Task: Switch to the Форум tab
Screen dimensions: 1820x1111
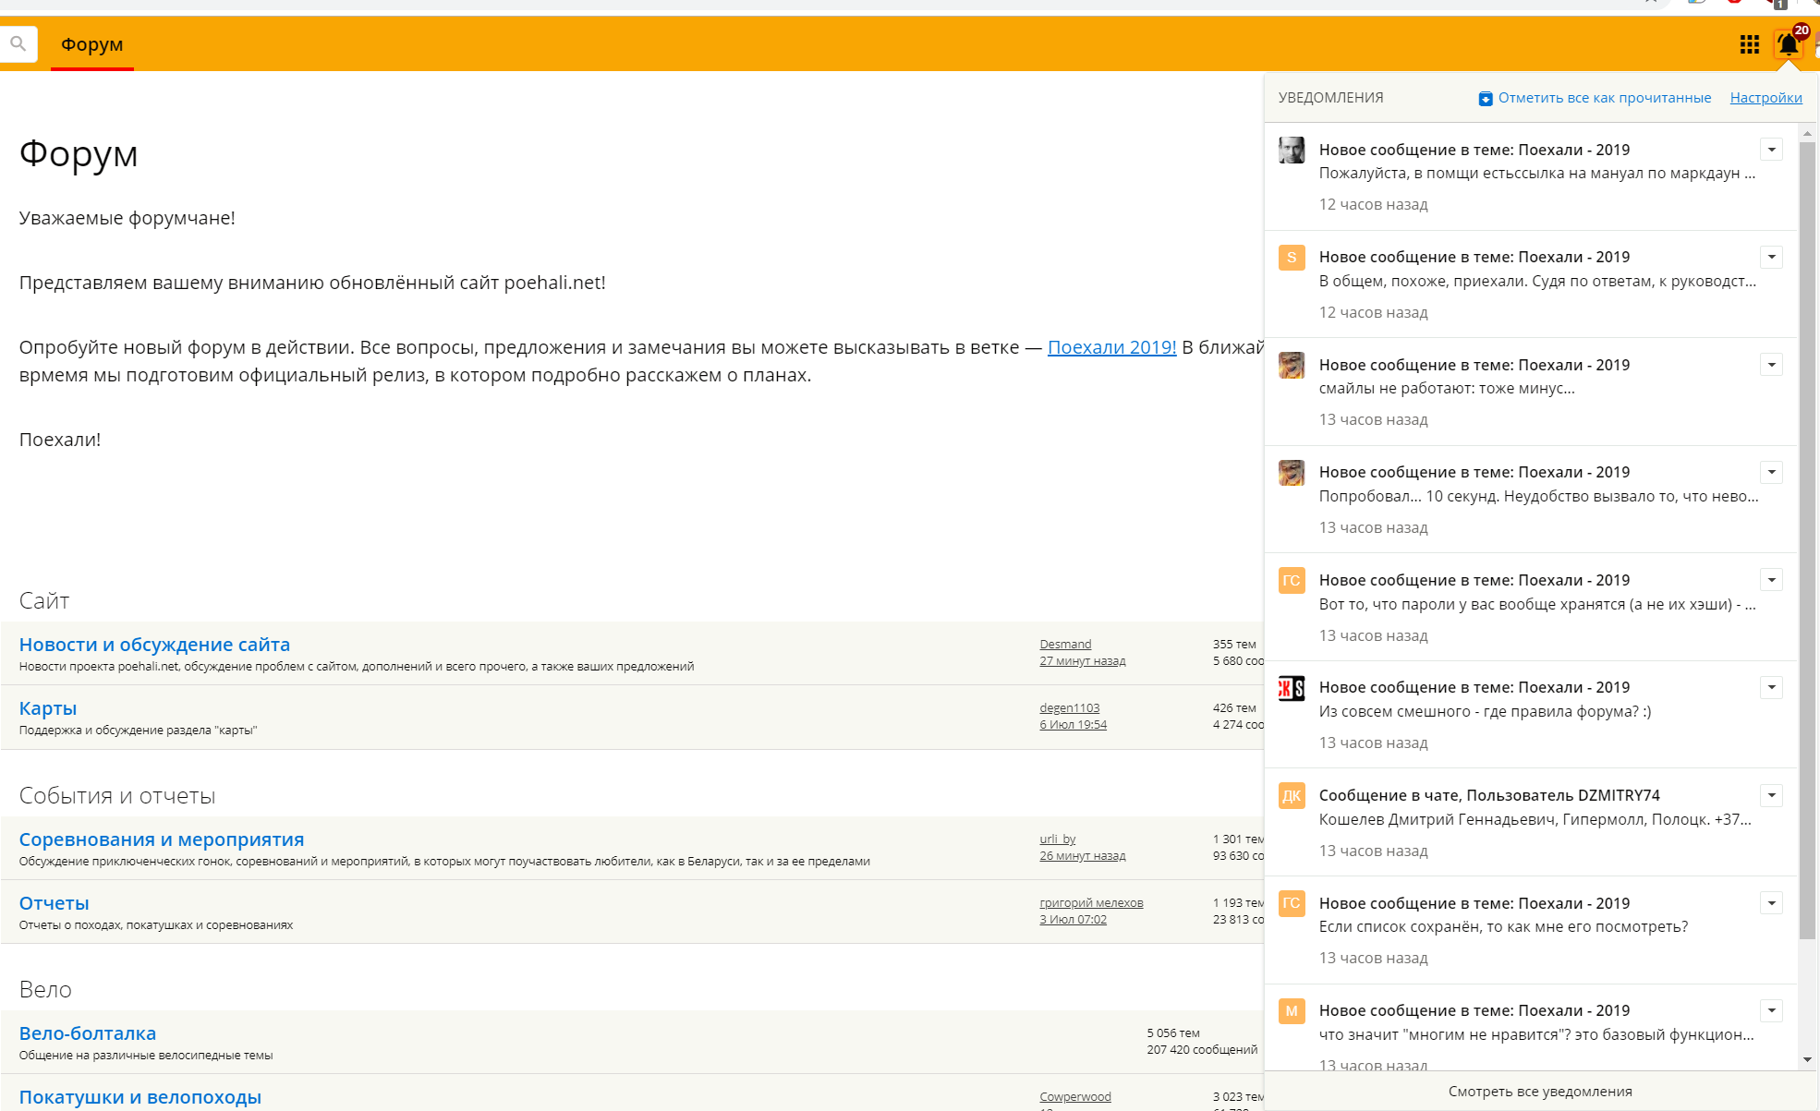Action: pyautogui.click(x=91, y=44)
